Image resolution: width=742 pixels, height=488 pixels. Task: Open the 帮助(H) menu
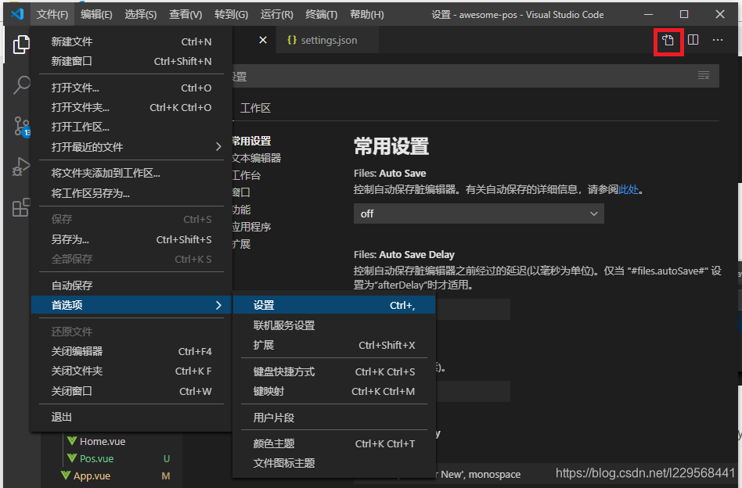367,15
